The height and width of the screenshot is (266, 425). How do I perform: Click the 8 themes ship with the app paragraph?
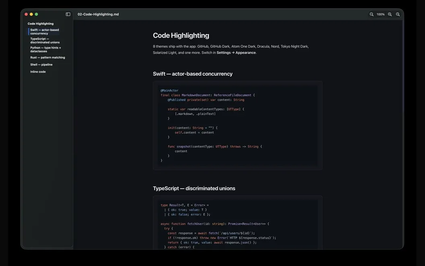(x=231, y=50)
